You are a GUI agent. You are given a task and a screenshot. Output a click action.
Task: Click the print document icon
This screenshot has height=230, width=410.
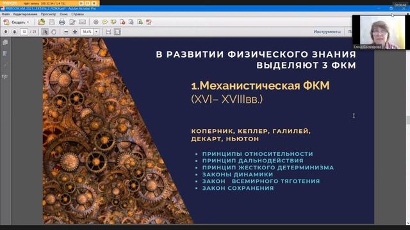coord(62,22)
